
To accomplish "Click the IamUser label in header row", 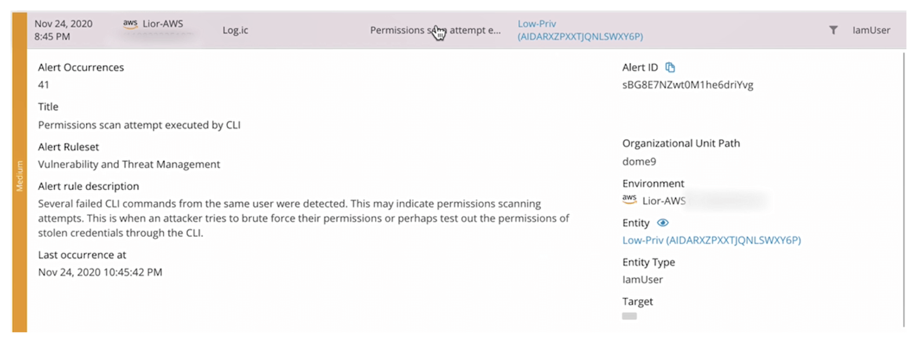I will pos(871,30).
